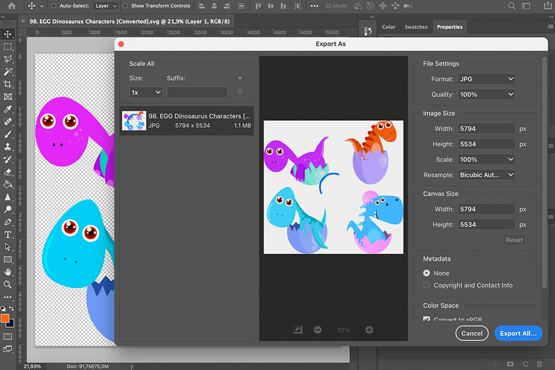Viewport: 555px width, 370px height.
Task: Select the Move tool in toolbar
Action: (8, 34)
